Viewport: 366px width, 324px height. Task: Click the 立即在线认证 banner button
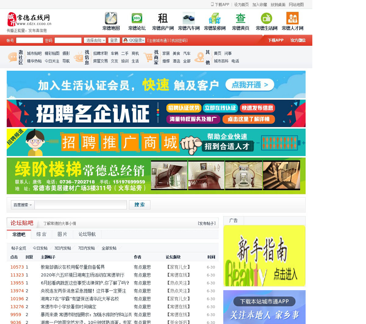(x=220, y=108)
